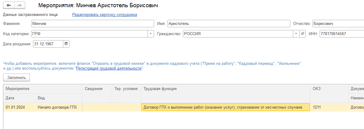Click the Трудовая функция column header
The height and width of the screenshot is (129, 364).
coord(225,89)
